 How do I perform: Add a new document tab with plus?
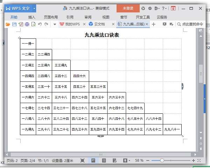click(x=154, y=24)
